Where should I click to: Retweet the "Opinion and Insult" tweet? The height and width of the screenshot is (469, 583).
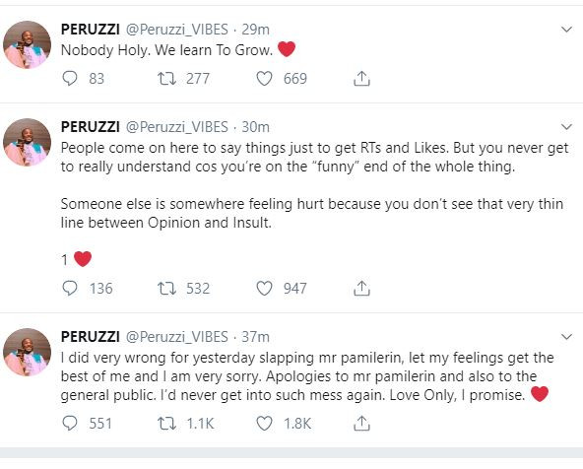[167, 289]
